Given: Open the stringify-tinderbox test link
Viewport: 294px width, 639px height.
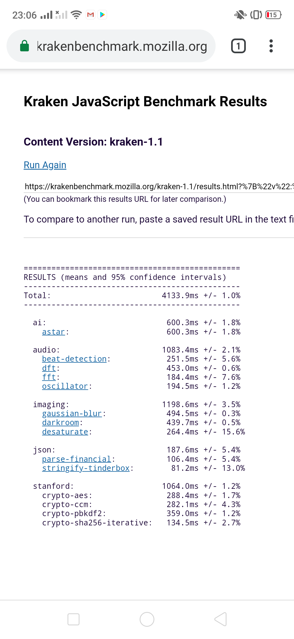Looking at the screenshot, I should click(86, 468).
